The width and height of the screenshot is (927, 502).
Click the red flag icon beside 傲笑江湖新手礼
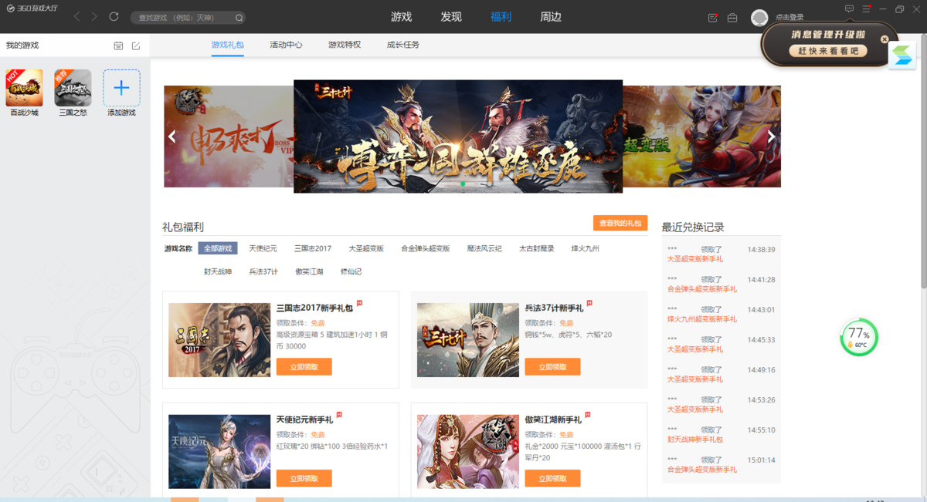click(588, 416)
